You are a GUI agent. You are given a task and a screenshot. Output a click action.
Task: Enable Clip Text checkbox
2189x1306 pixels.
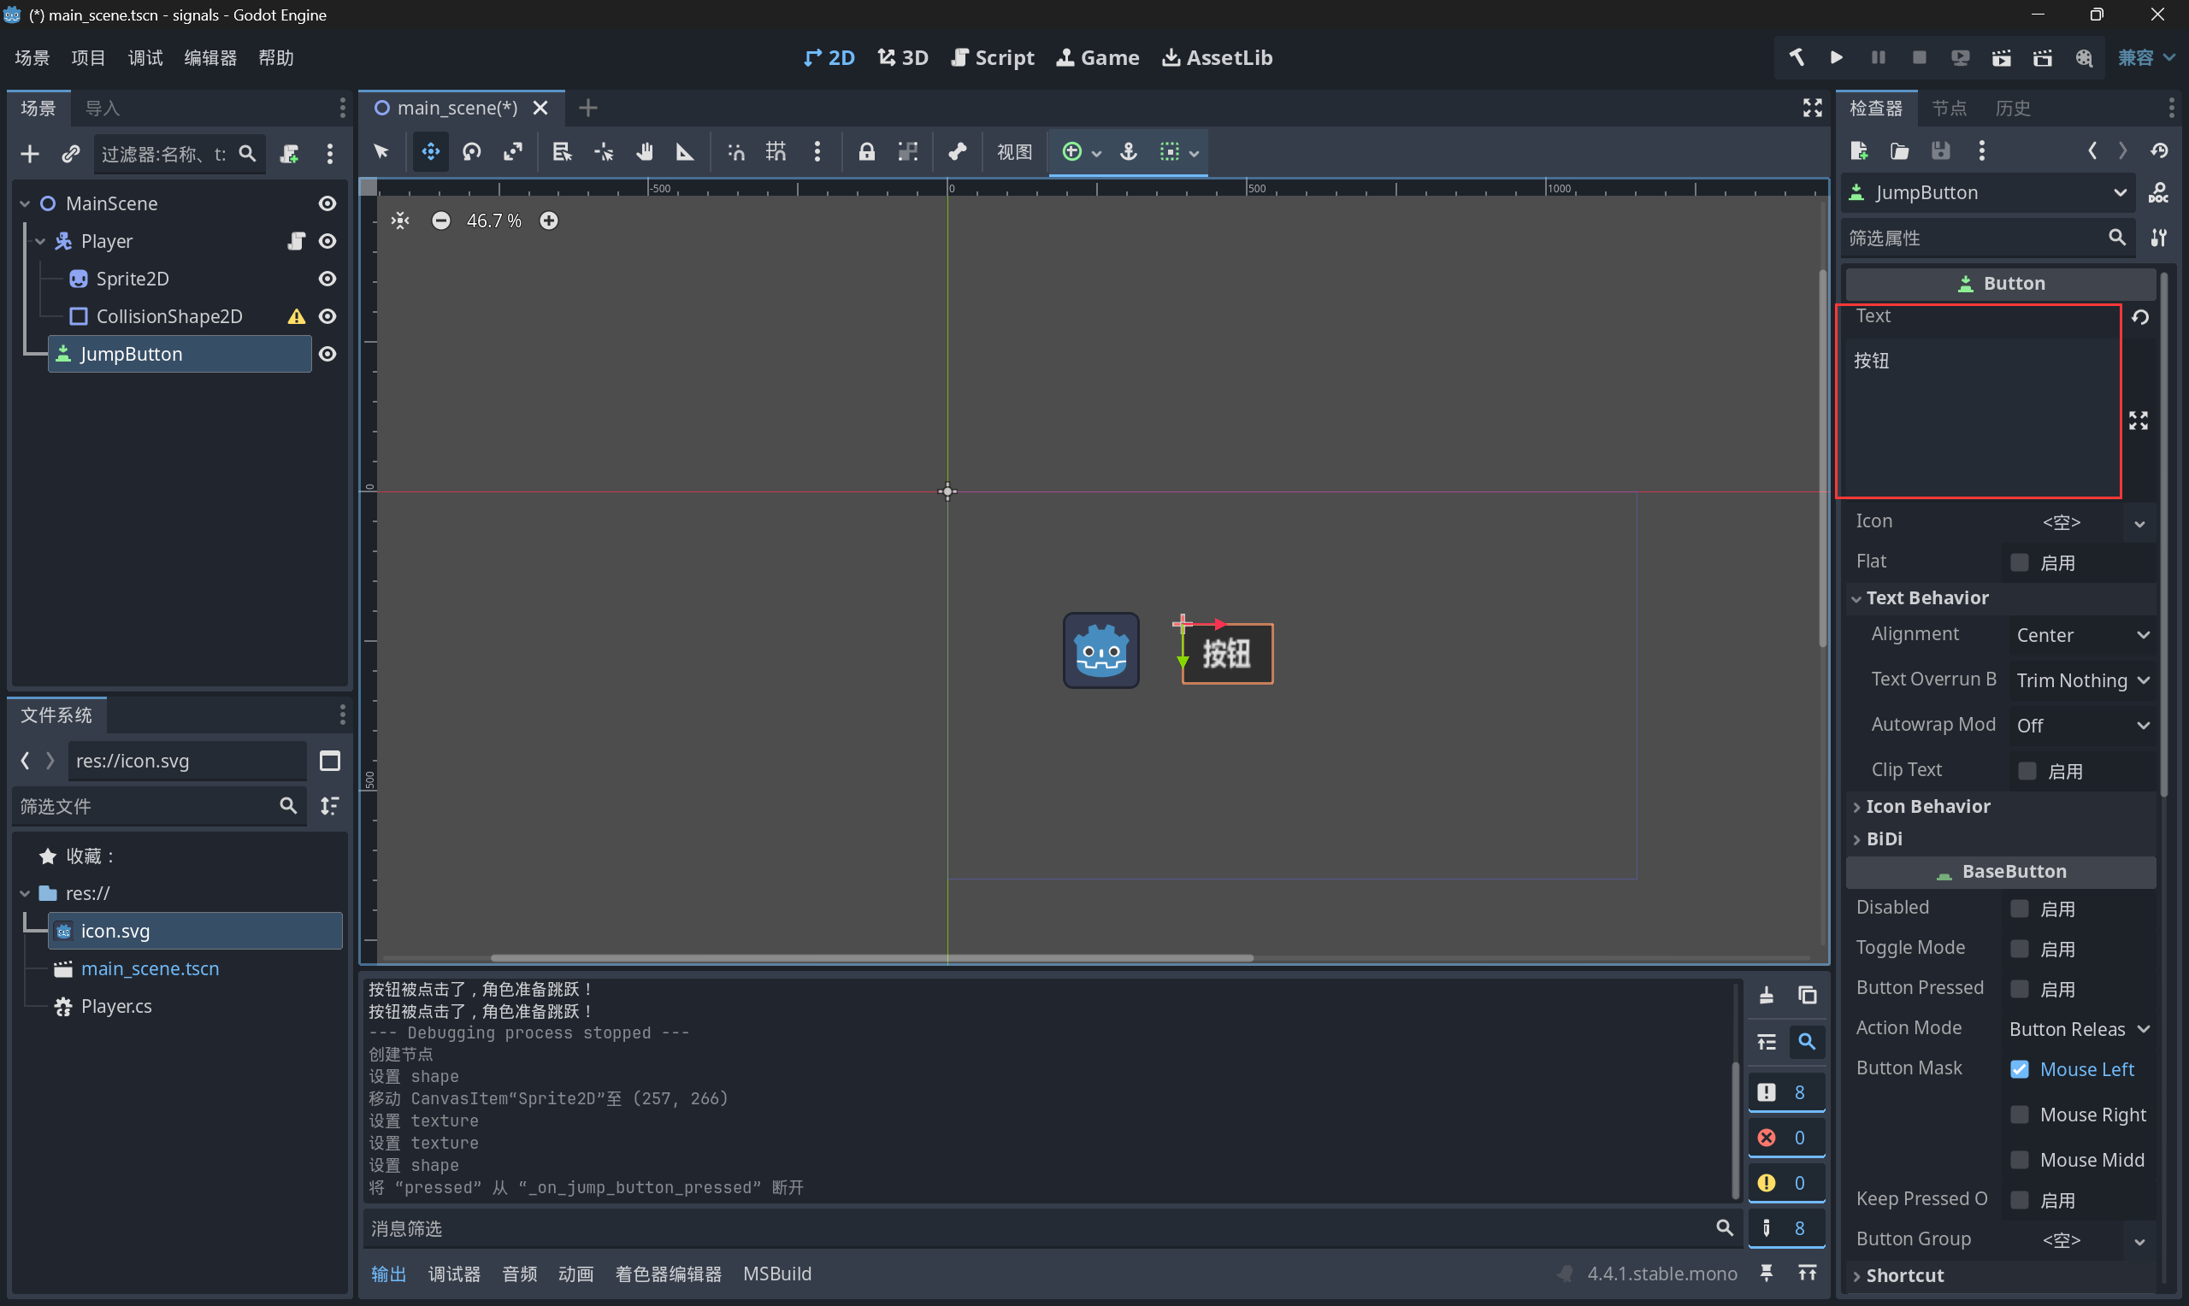(2027, 771)
